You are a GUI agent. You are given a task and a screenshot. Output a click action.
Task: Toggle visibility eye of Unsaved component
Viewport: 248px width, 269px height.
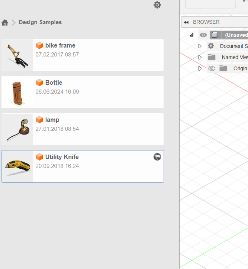tap(203, 35)
